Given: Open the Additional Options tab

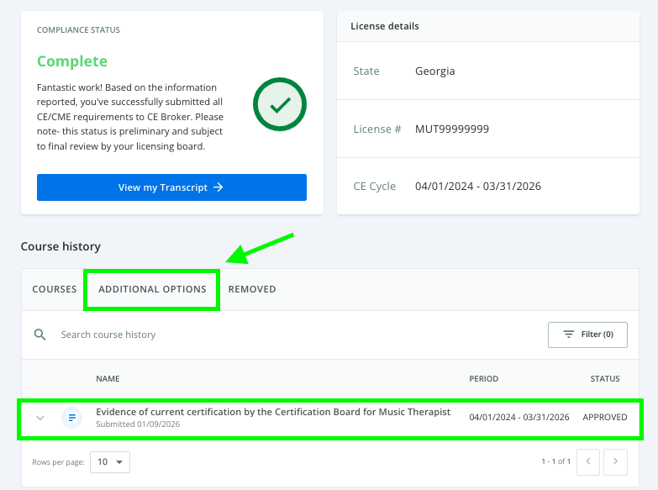Looking at the screenshot, I should click(152, 289).
